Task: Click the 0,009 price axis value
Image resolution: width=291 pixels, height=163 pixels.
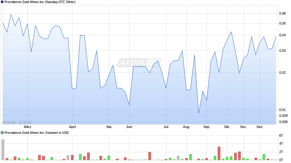Action: (x=283, y=116)
